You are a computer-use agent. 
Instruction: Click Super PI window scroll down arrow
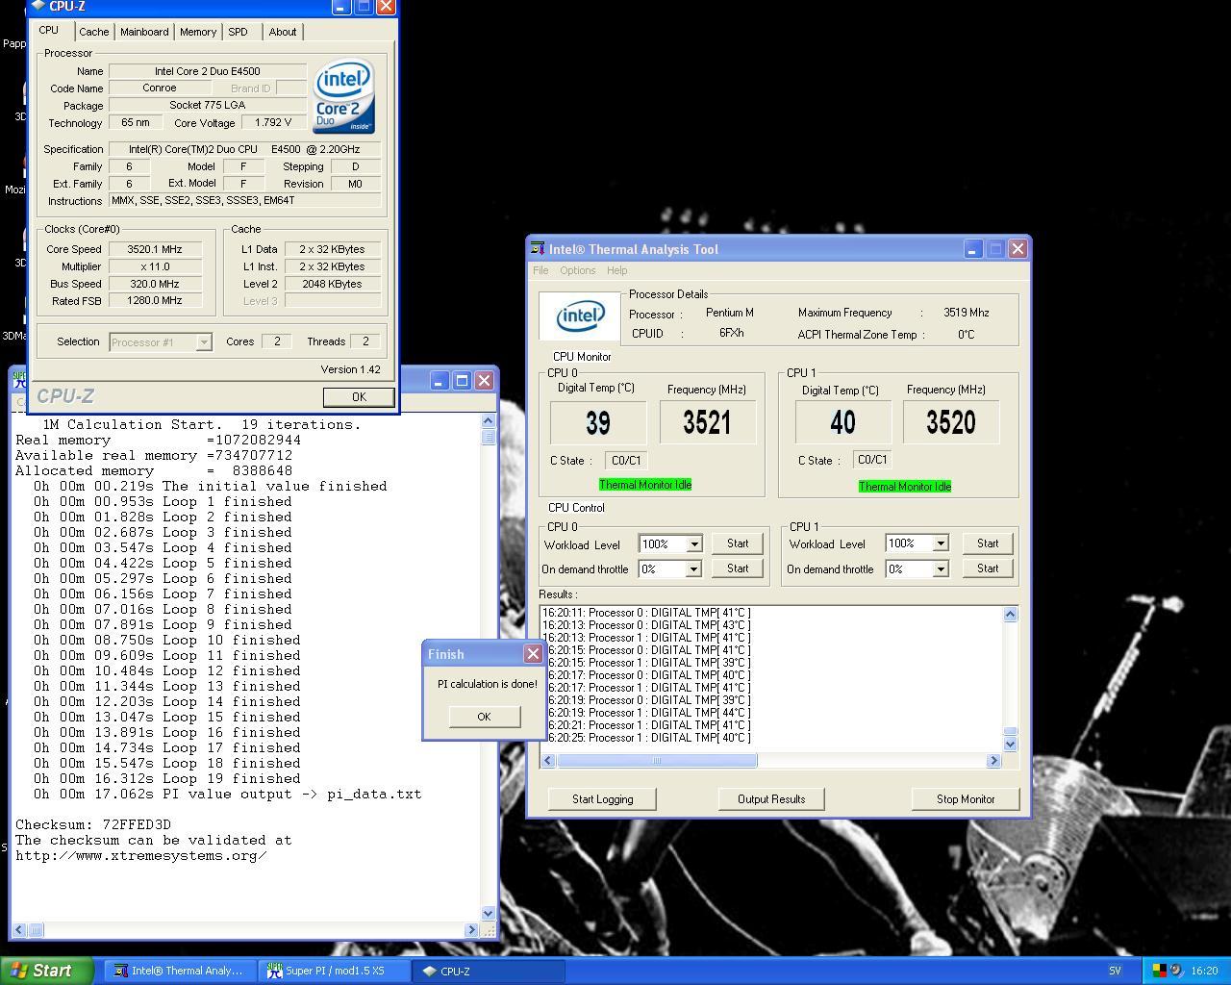click(x=488, y=913)
